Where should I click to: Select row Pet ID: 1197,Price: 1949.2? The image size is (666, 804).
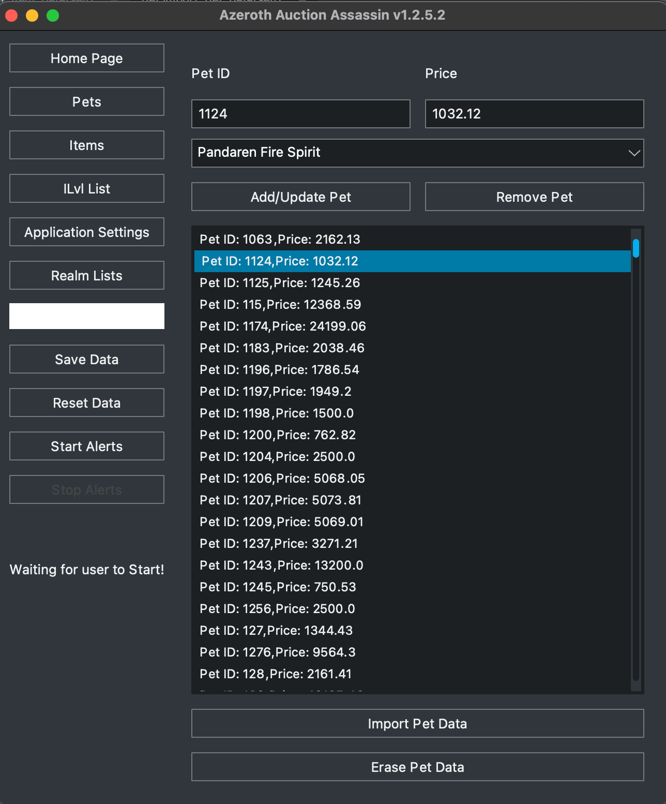coord(413,392)
